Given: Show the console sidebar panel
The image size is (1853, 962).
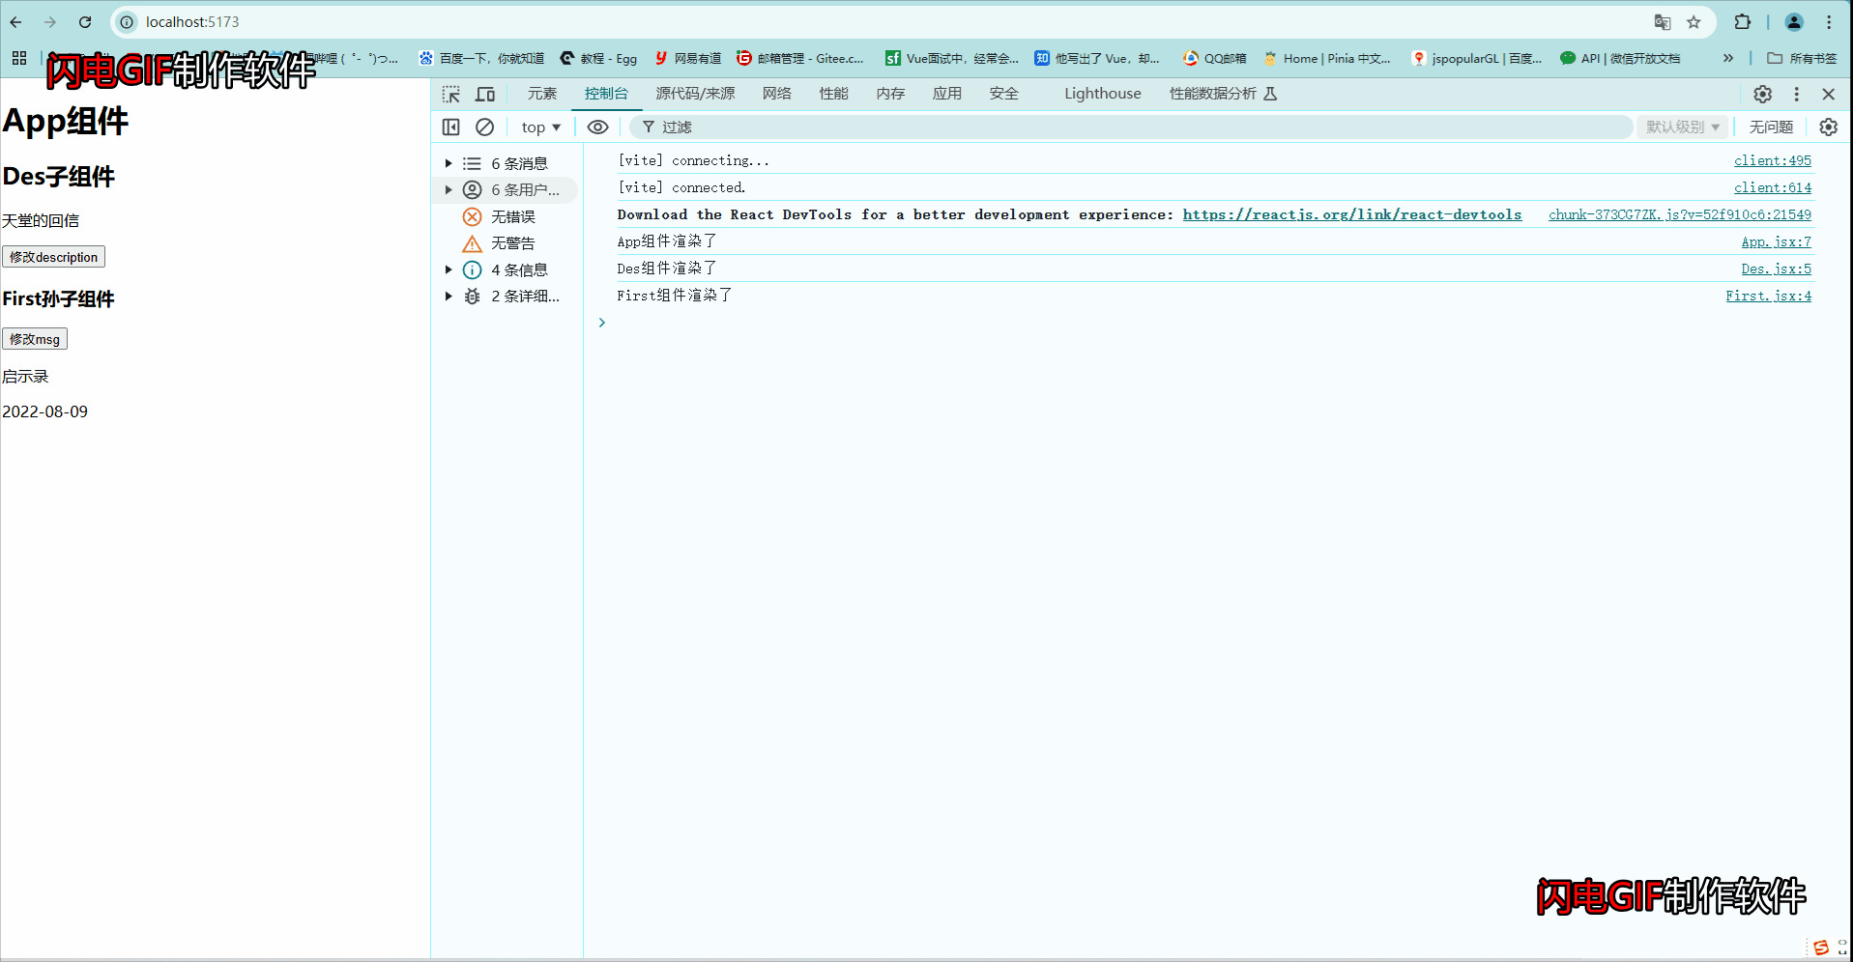Looking at the screenshot, I should click(x=450, y=127).
